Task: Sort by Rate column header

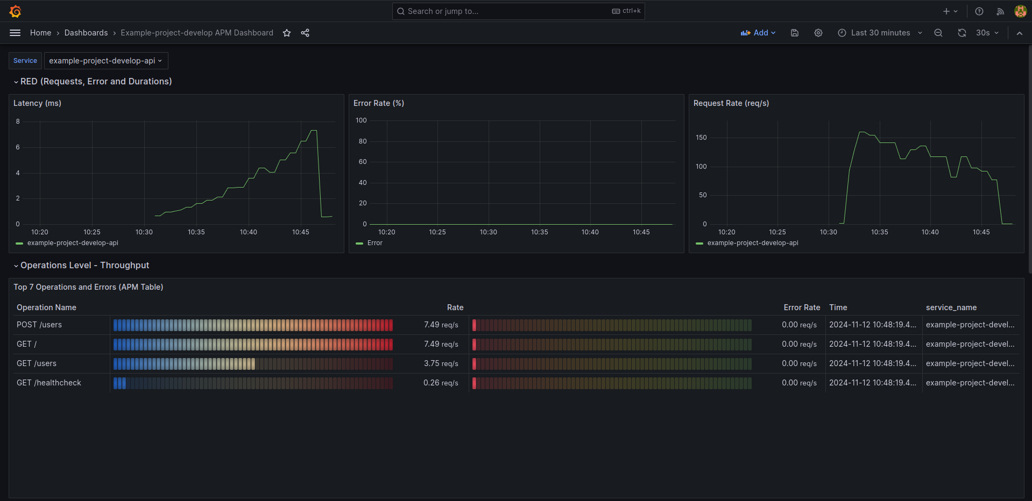Action: pyautogui.click(x=455, y=307)
